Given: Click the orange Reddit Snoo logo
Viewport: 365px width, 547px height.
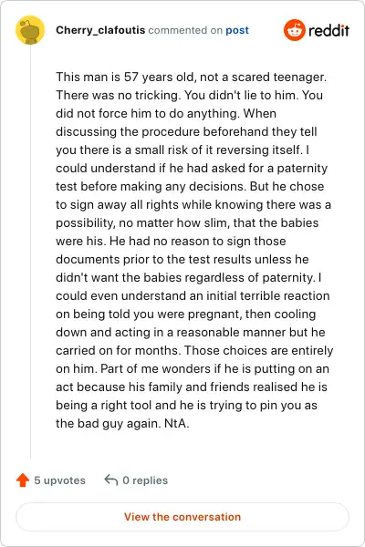Looking at the screenshot, I should pyautogui.click(x=295, y=30).
